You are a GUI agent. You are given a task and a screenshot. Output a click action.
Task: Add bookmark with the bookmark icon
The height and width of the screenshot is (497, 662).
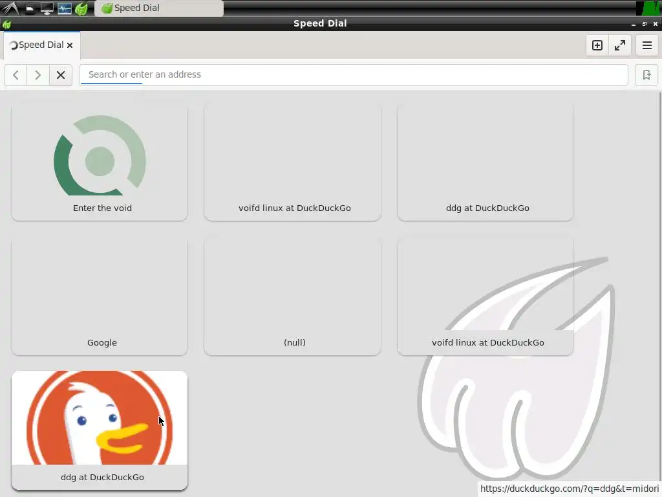[646, 75]
